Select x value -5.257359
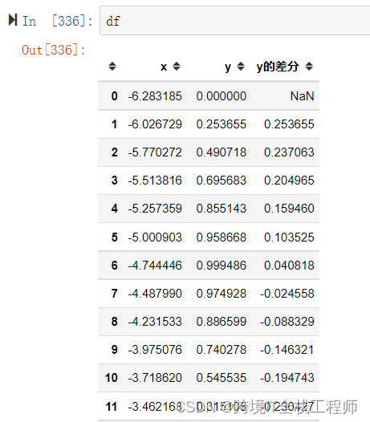The height and width of the screenshot is (422, 370). [x=155, y=209]
